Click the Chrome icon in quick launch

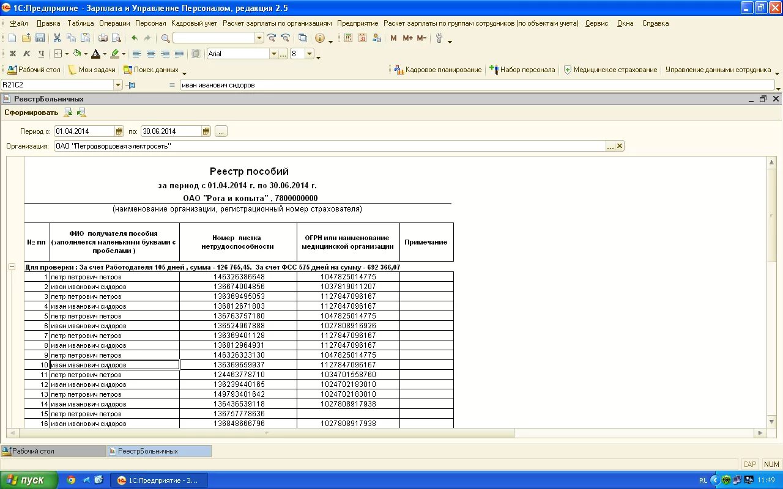click(71, 480)
